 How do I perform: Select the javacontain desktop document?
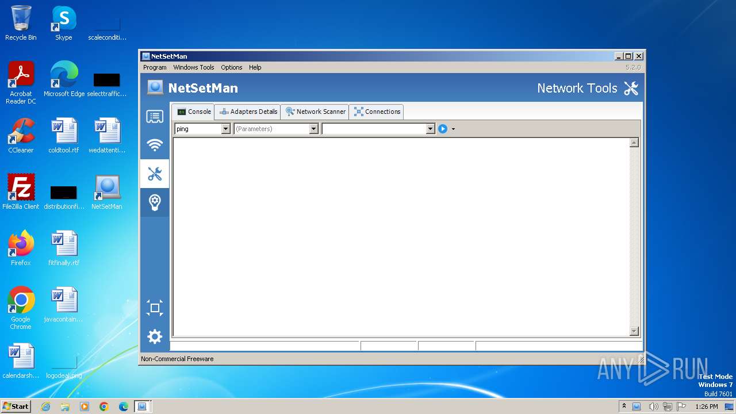coord(64,305)
